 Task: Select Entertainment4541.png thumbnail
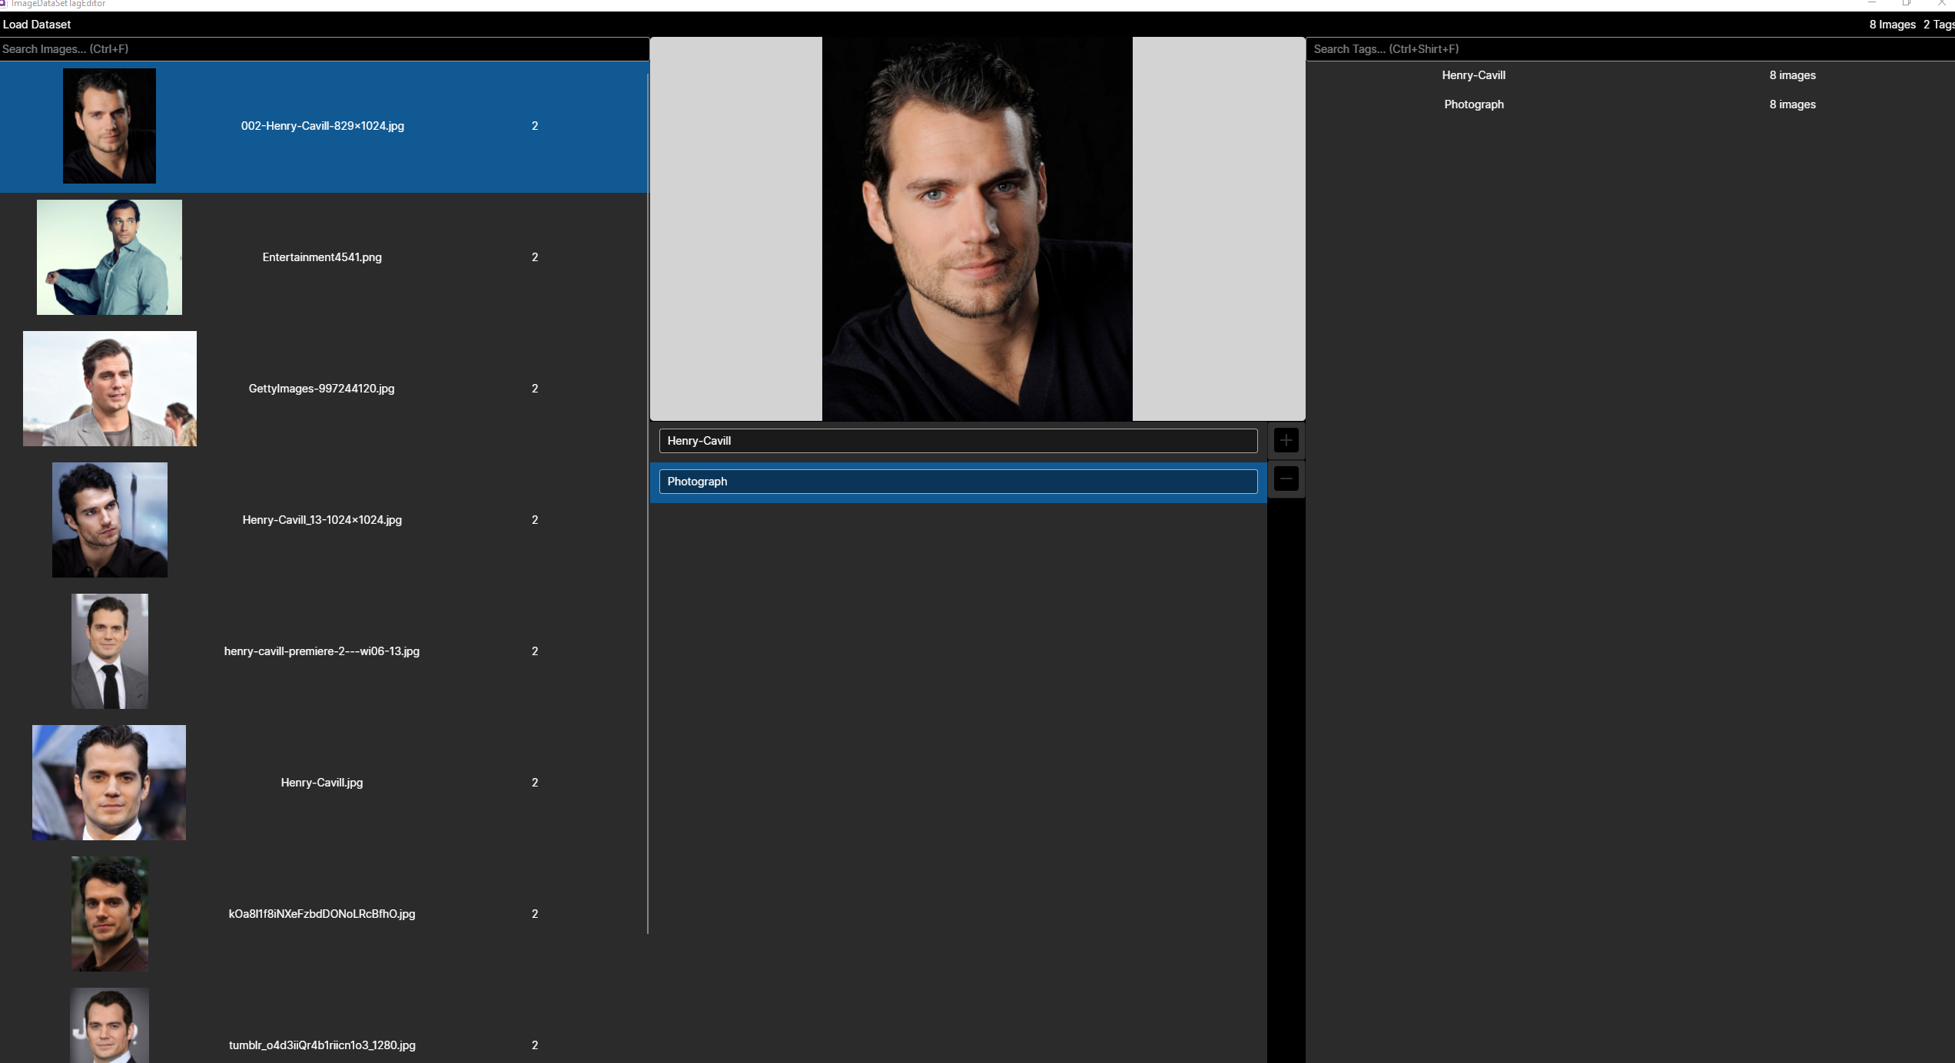109,257
